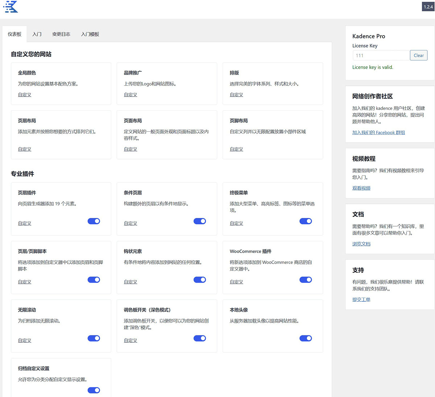The width and height of the screenshot is (435, 397).
Task: Toggle the 归档自定义设置 switch
Action: coord(94,390)
